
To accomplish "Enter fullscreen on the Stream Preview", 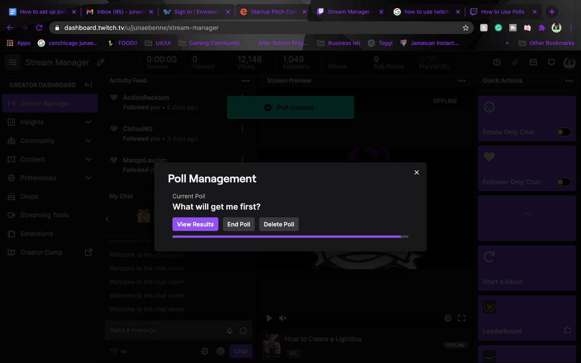I will [461, 318].
